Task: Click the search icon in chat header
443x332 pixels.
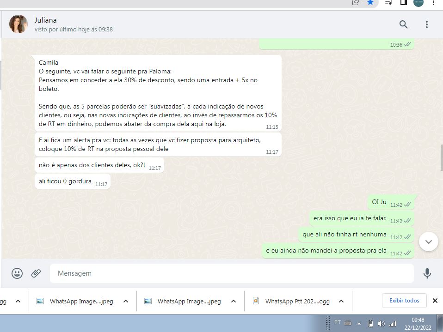Action: point(403,24)
